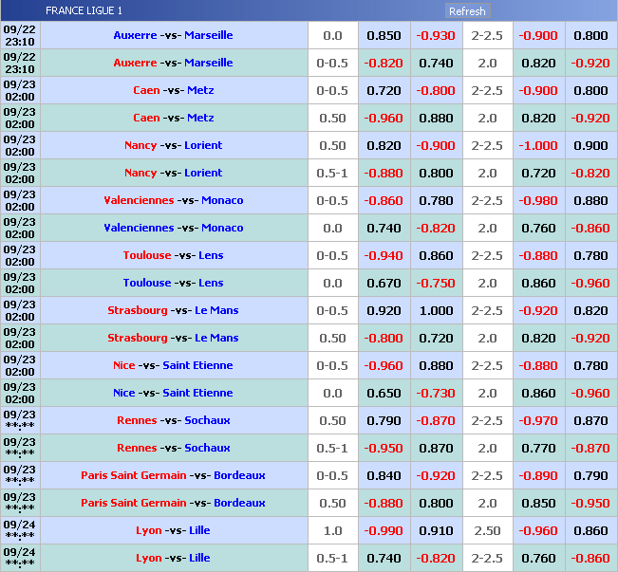Choose 0.840 odds for Paris Saint Germain vs Bordeaux
Image resolution: width=618 pixels, height=572 pixels.
tap(384, 475)
